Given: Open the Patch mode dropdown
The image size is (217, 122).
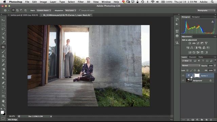Looking at the screenshot, I should point(44,11).
